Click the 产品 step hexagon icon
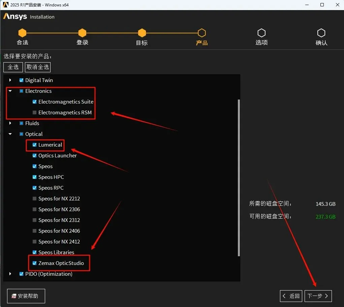This screenshot has width=344, height=307. 202,33
